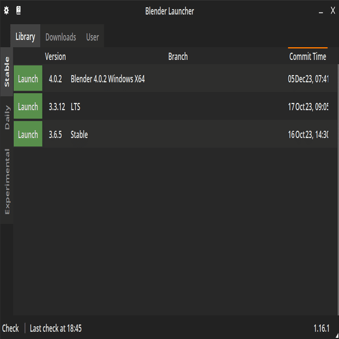The height and width of the screenshot is (339, 339).
Task: Select the Blender 4.0.2 Windows X64 row
Action: [176, 78]
